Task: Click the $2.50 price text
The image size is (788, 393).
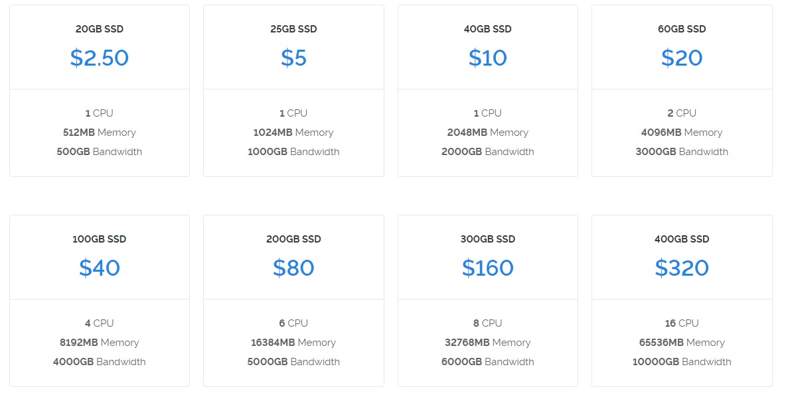Action: [100, 58]
